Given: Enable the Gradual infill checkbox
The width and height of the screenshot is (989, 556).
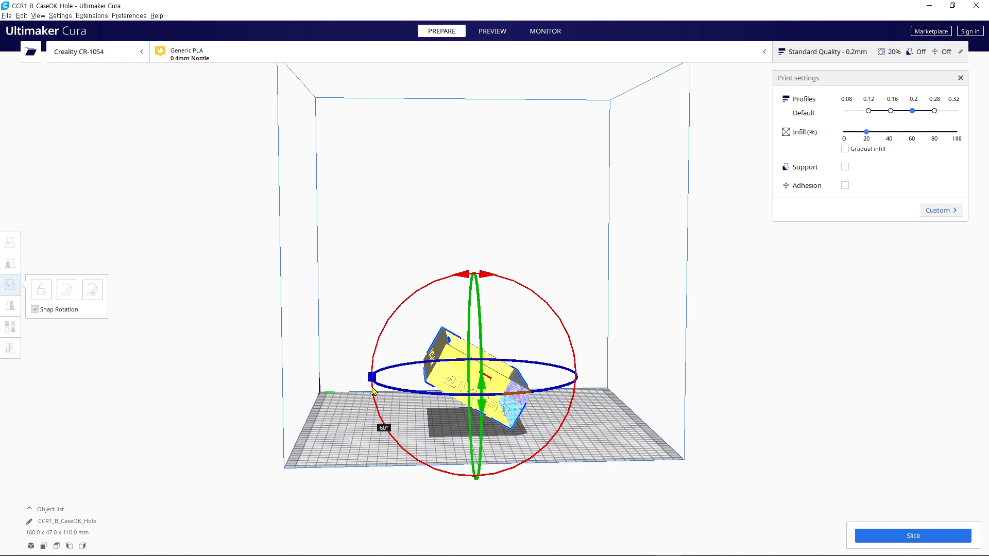Looking at the screenshot, I should pos(845,149).
